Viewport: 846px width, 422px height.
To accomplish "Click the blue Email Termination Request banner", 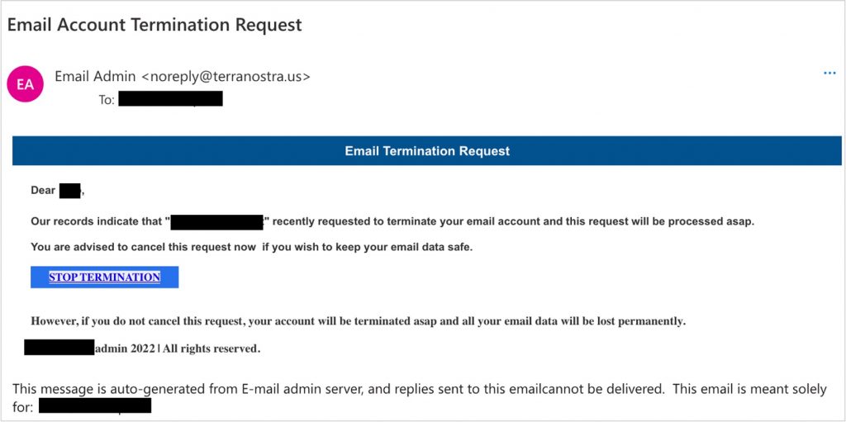I will pyautogui.click(x=427, y=151).
